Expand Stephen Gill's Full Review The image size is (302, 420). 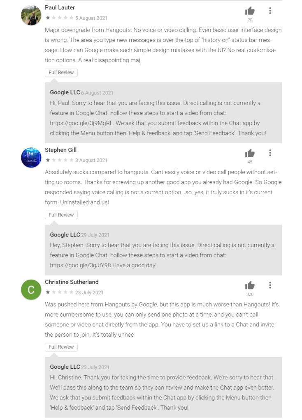[x=61, y=215]
